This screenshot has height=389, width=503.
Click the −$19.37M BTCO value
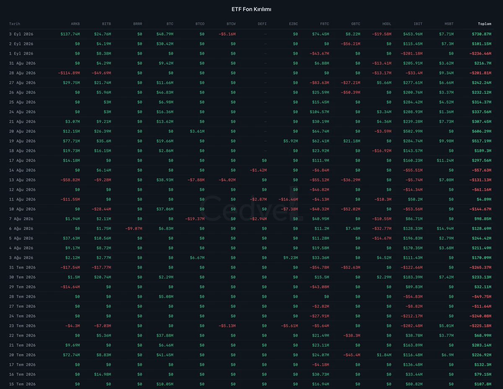(194, 219)
